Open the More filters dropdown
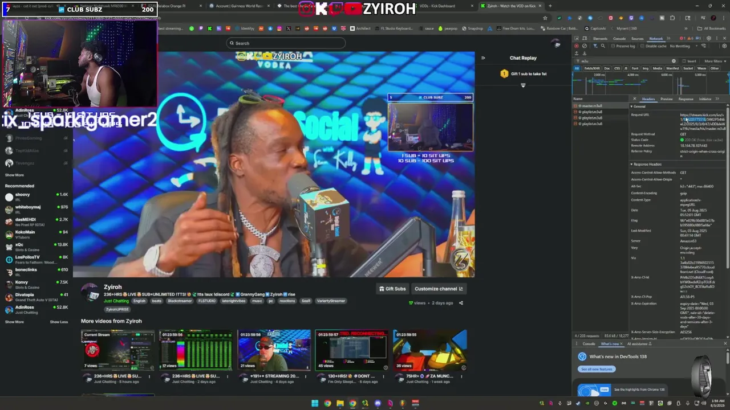The image size is (730, 410). click(x=715, y=61)
